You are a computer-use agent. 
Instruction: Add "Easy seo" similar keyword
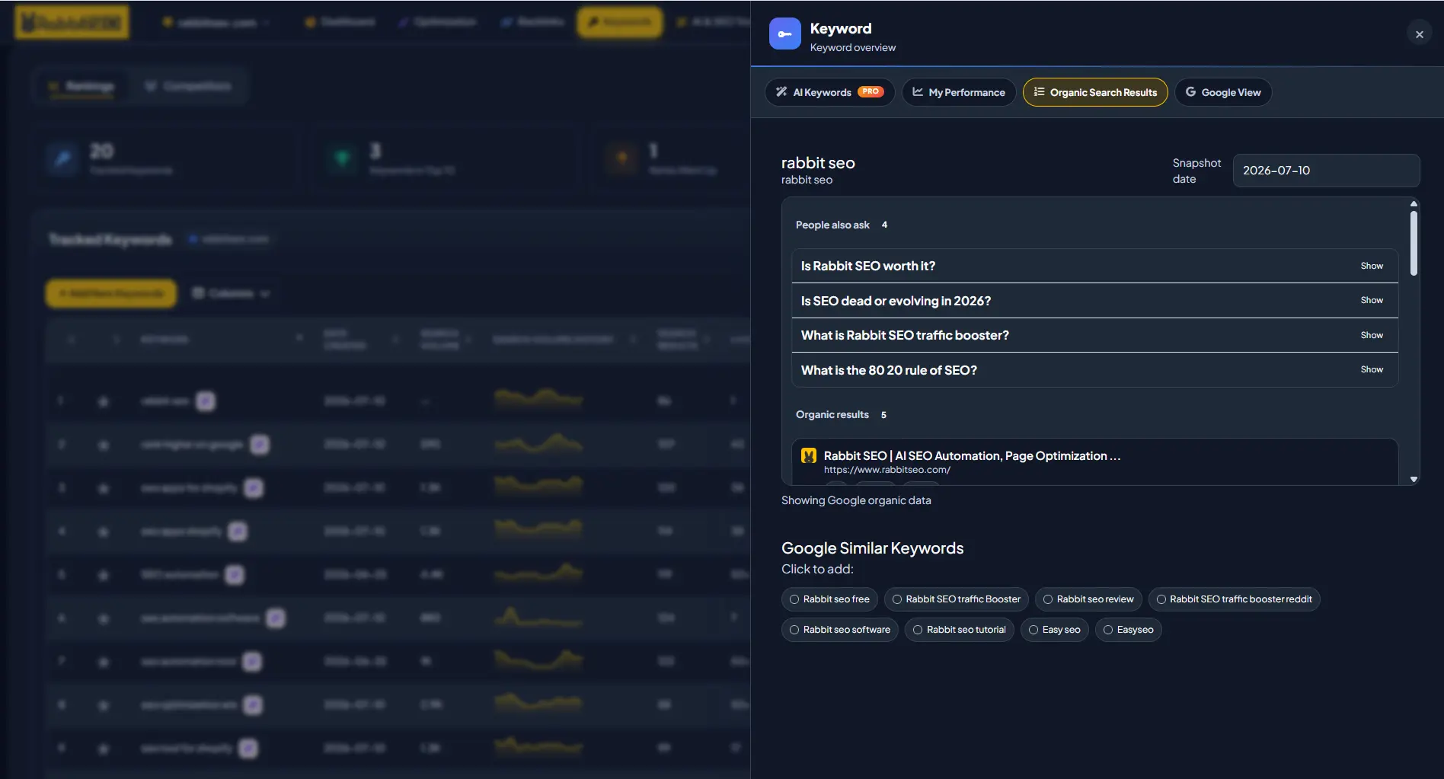1055,630
